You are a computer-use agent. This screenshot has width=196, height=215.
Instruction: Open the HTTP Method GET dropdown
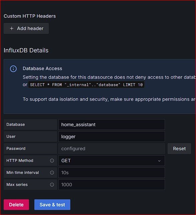point(112,161)
